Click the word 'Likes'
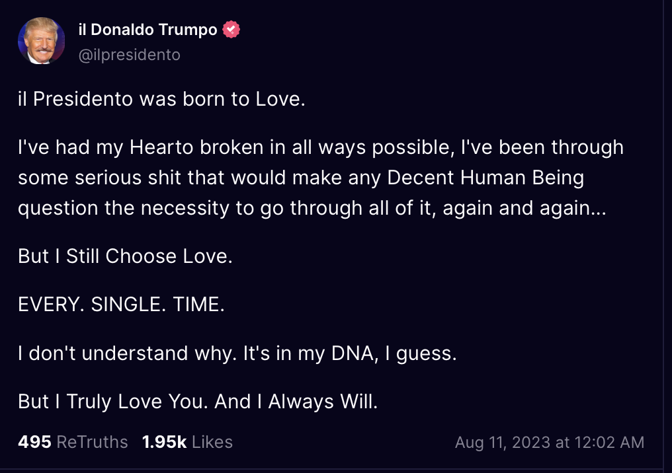Viewport: 672px width, 473px height. (212, 442)
